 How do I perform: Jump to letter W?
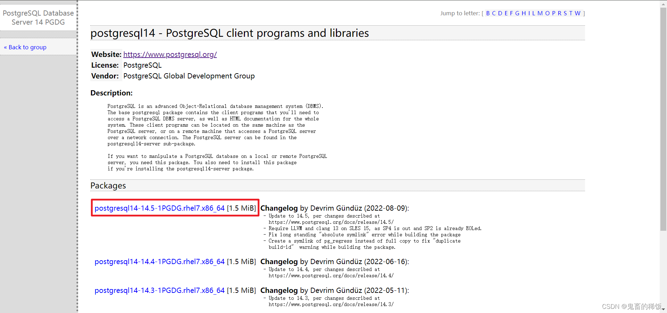point(578,13)
